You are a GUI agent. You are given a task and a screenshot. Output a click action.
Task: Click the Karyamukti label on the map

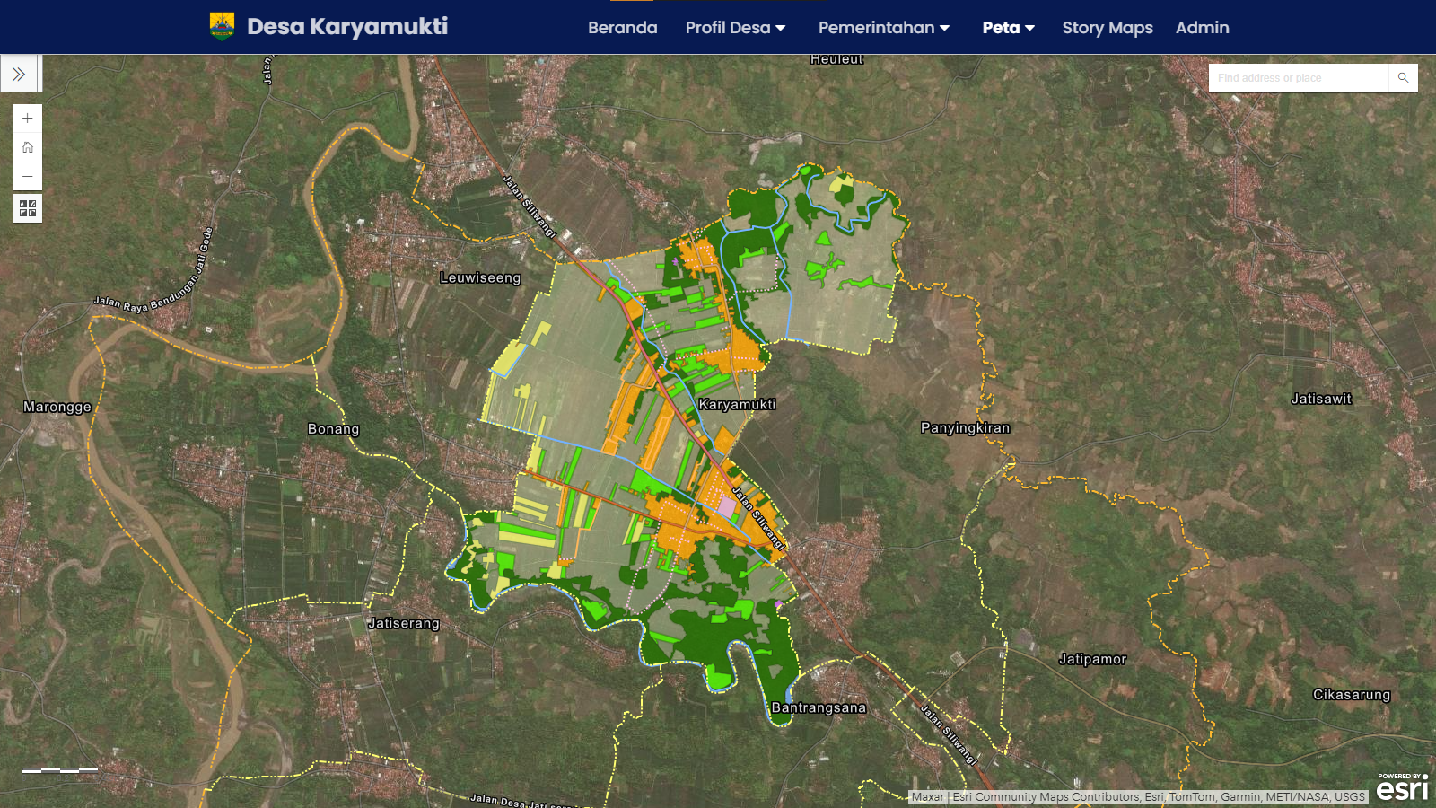coord(737,405)
